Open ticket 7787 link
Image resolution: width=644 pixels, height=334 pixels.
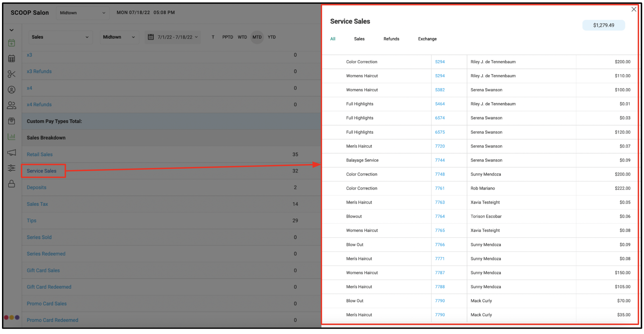pos(440,273)
